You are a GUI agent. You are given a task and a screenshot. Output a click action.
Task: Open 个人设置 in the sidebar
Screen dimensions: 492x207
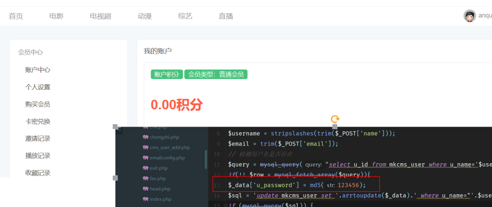point(38,87)
